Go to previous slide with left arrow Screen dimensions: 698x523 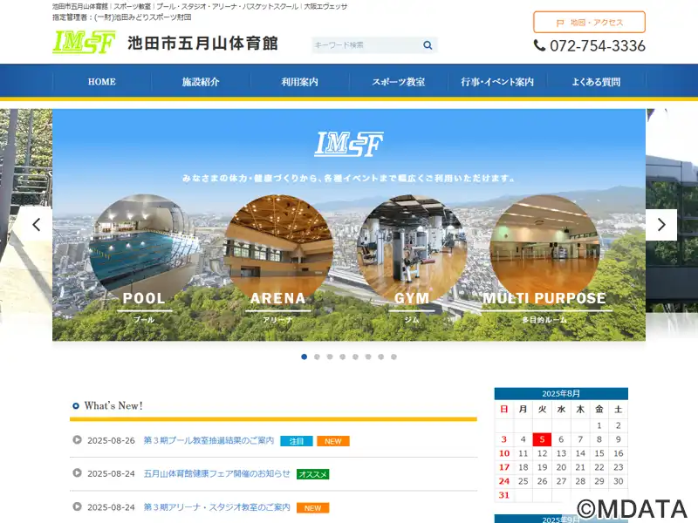click(37, 225)
